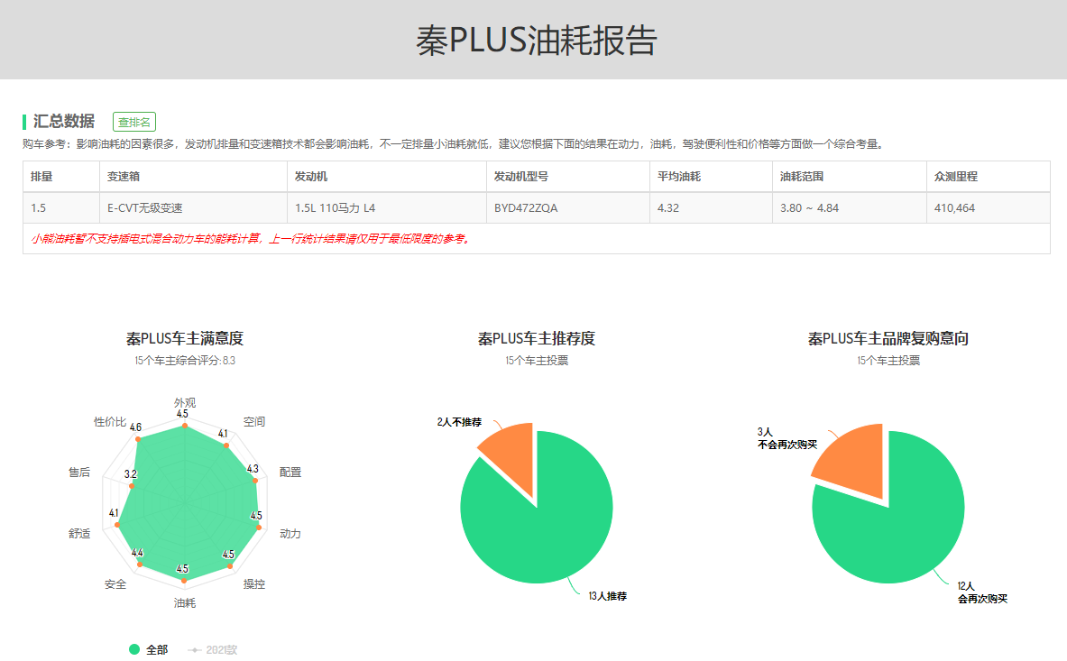Click the 2人不推荐 pie label
This screenshot has height=661, width=1067.
tap(459, 422)
